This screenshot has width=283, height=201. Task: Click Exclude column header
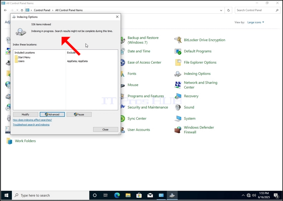(71, 53)
